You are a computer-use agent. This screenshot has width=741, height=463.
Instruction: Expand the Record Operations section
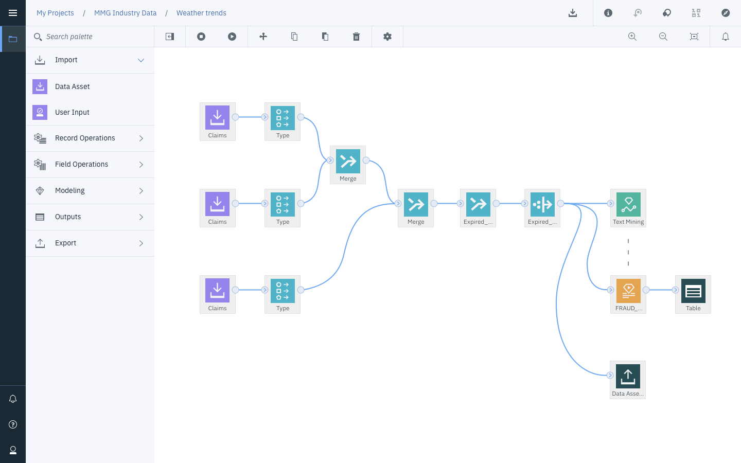[x=90, y=138]
